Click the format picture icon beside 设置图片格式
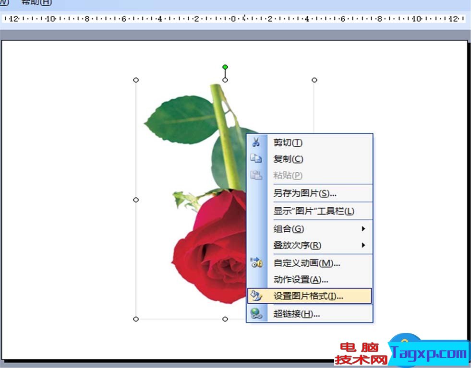 tap(256, 296)
